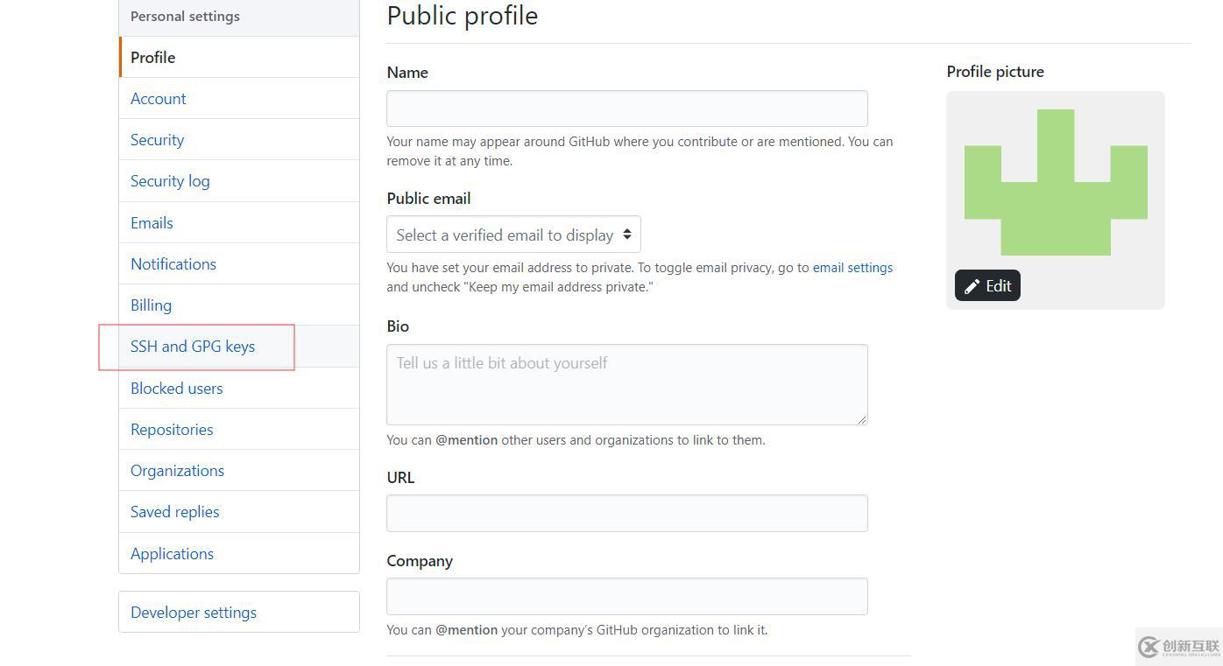Go to Billing settings

(x=239, y=305)
